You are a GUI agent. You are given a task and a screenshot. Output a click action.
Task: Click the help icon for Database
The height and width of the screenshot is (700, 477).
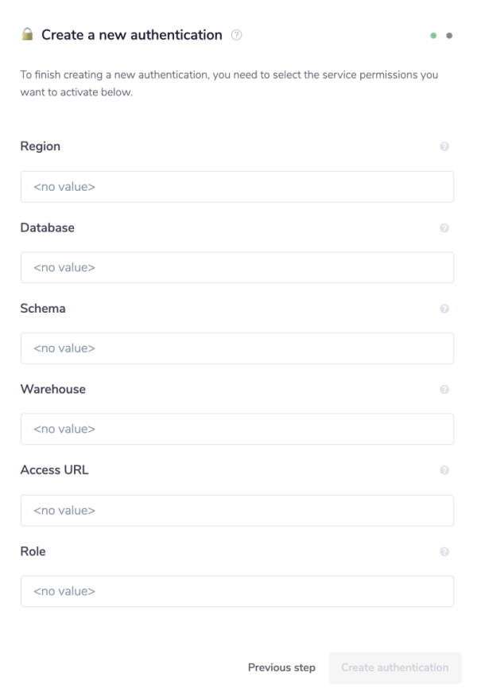446,227
